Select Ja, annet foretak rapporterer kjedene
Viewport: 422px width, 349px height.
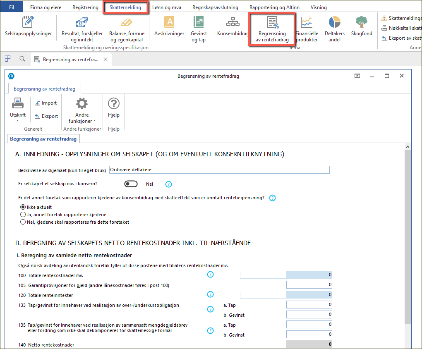23,215
